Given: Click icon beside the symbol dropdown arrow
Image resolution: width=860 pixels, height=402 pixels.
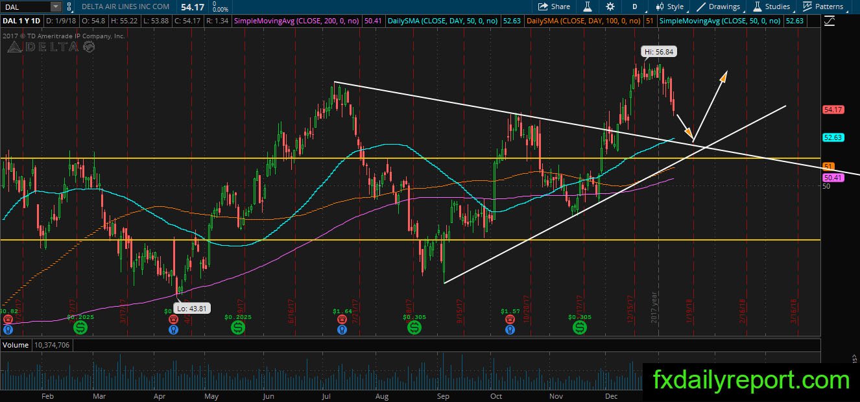Looking at the screenshot, I should point(70,6).
